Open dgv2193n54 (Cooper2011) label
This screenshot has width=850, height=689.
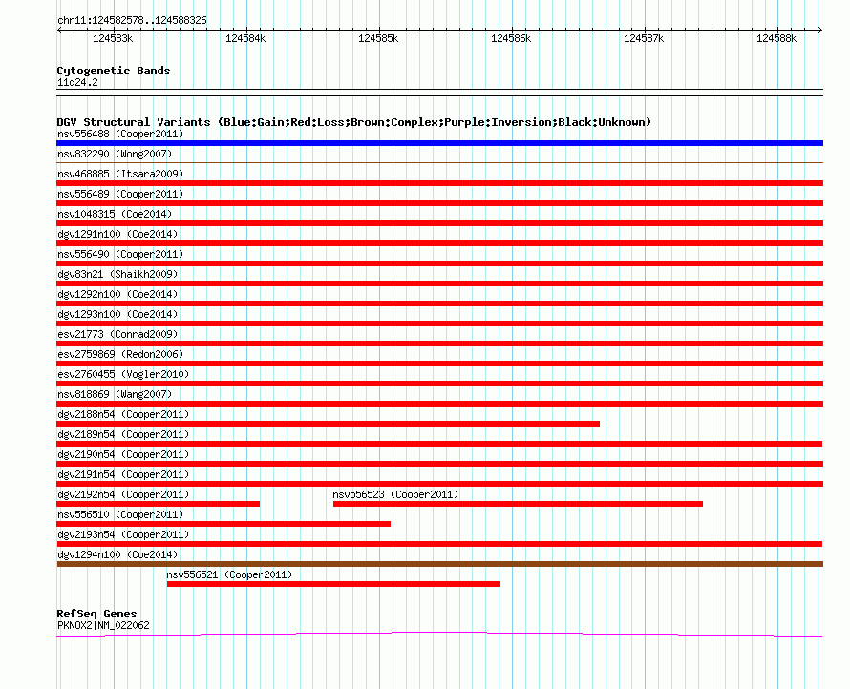point(123,534)
